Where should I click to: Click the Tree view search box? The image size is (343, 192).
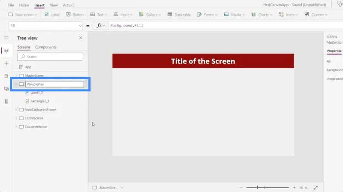[x=50, y=57]
